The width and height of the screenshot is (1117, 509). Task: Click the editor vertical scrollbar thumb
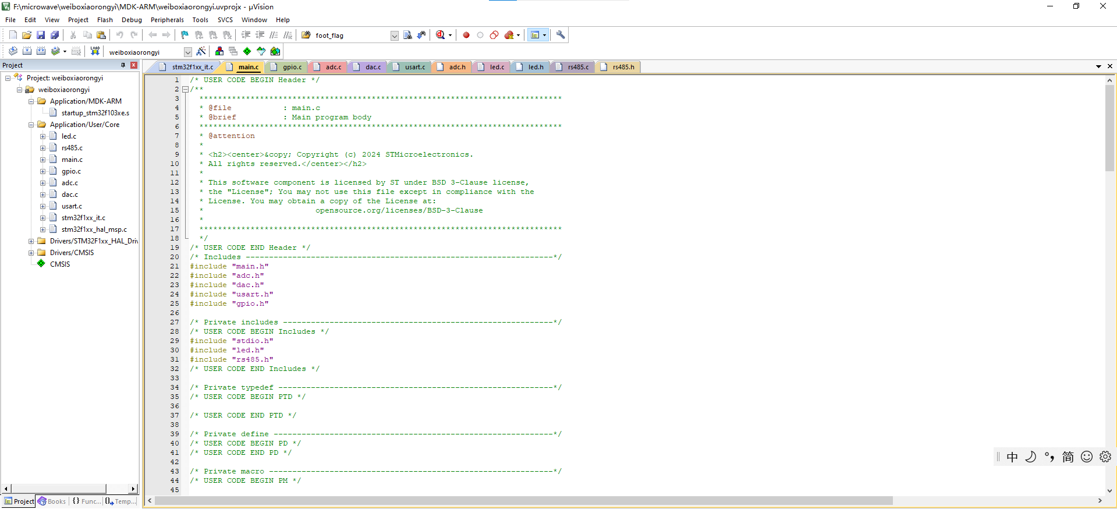pos(1109,128)
